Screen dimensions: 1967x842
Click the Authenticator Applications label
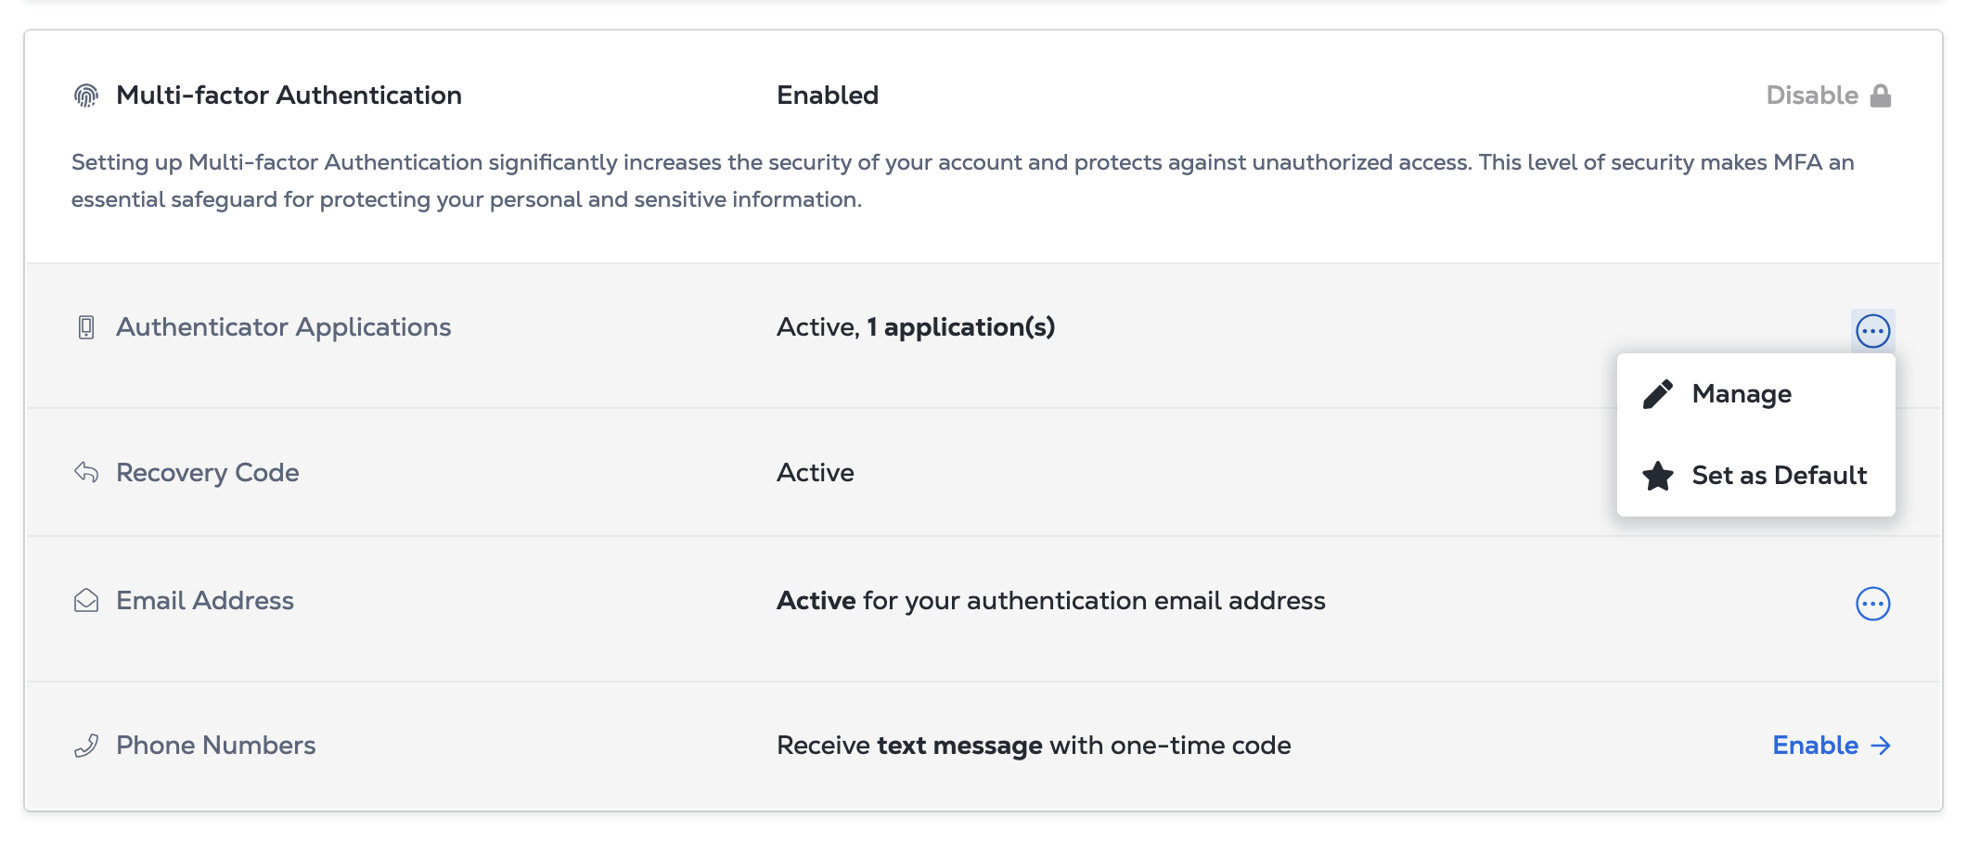284,327
